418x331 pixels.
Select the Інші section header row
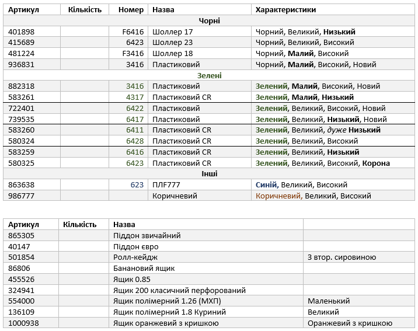click(209, 174)
